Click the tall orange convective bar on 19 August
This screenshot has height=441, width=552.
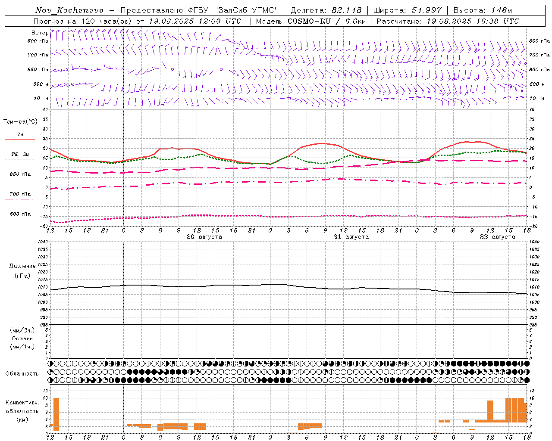pos(56,414)
